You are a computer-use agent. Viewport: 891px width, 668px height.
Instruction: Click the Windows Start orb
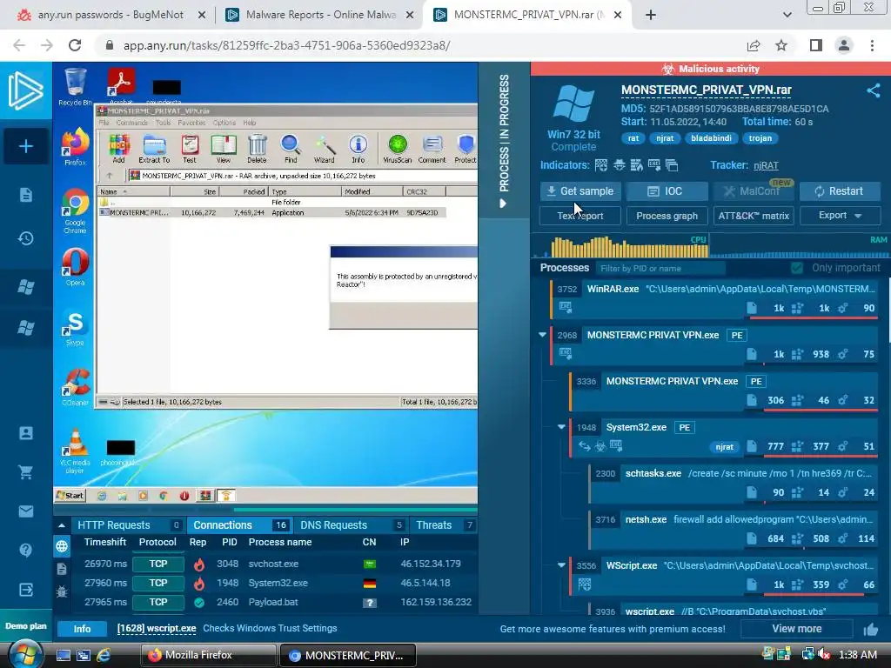[23, 655]
